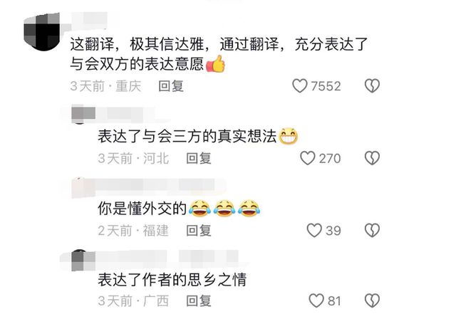456x319 pixels.
Task: Open avatar of the 广西 replier
Action: [83, 260]
